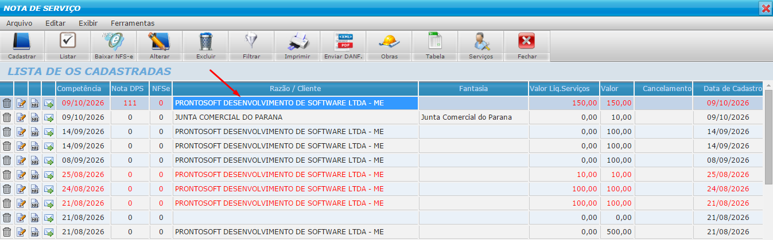Screen dimensions: 773x240
Task: Click Data de Cadastro column header
Action: [728, 89]
